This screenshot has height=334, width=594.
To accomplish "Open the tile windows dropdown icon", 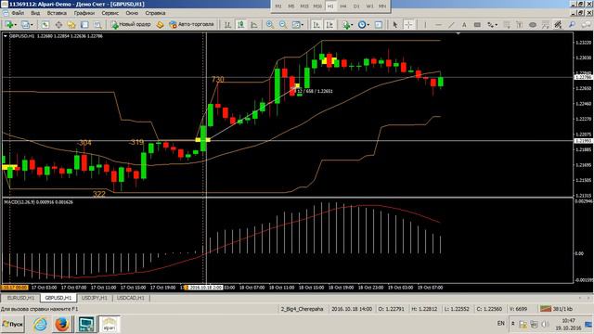I will (x=297, y=25).
